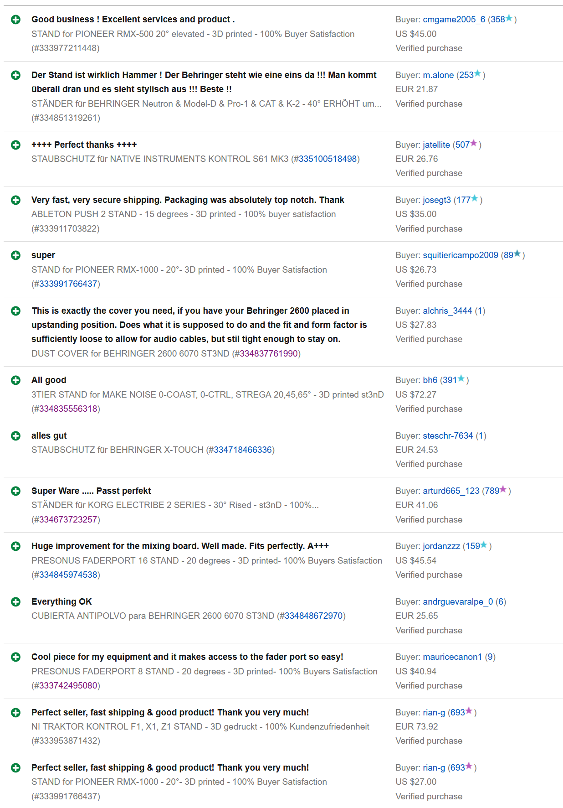Open item 333991766437 under the 'super' review
Viewport: 563px width, 808px height.
[68, 284]
